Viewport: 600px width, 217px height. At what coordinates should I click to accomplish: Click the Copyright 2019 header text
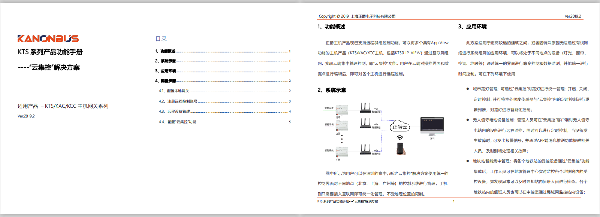(357, 16)
